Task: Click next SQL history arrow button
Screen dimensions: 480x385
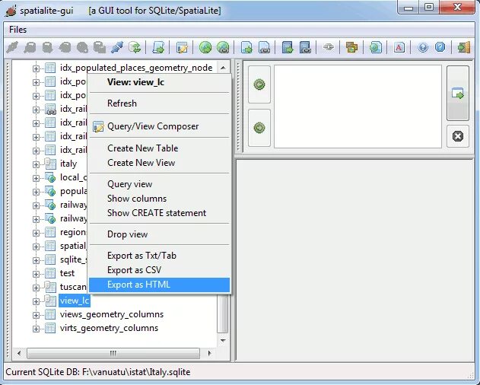Action: tap(259, 127)
